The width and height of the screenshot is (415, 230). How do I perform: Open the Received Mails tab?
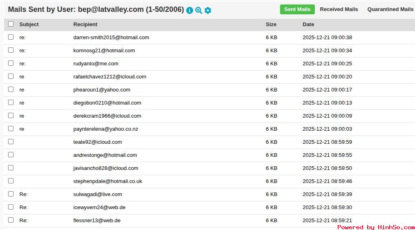coord(339,9)
